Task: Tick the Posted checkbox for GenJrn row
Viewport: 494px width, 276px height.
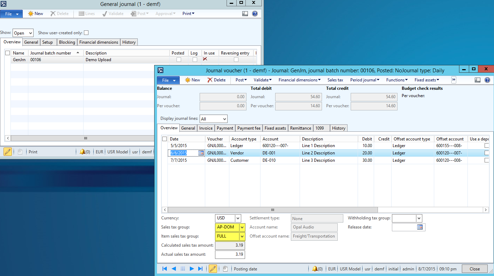Action: tap(179, 60)
